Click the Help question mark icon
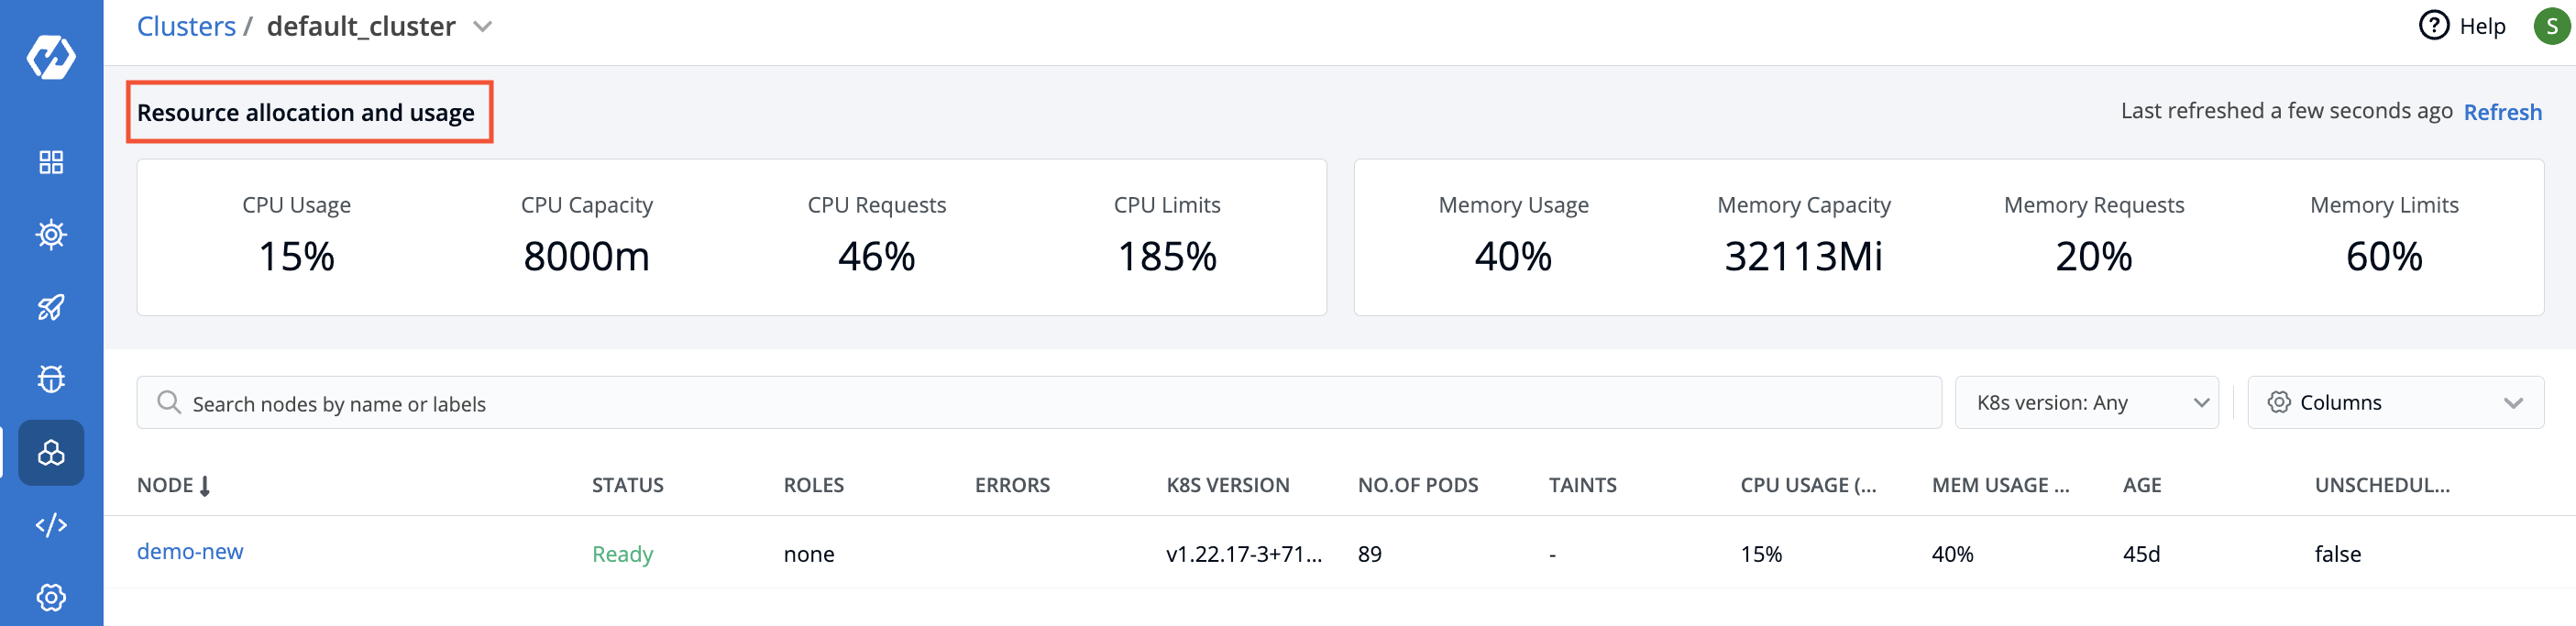Viewport: 2576px width, 626px height. (x=2433, y=26)
